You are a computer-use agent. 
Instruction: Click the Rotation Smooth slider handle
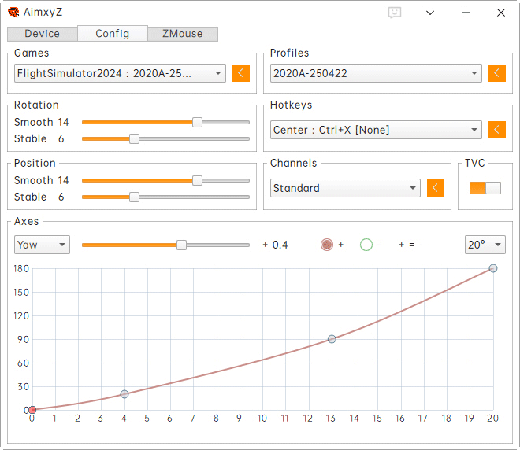pyautogui.click(x=197, y=122)
